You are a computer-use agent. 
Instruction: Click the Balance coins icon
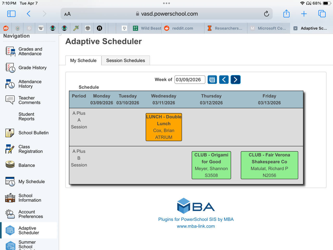point(10,165)
